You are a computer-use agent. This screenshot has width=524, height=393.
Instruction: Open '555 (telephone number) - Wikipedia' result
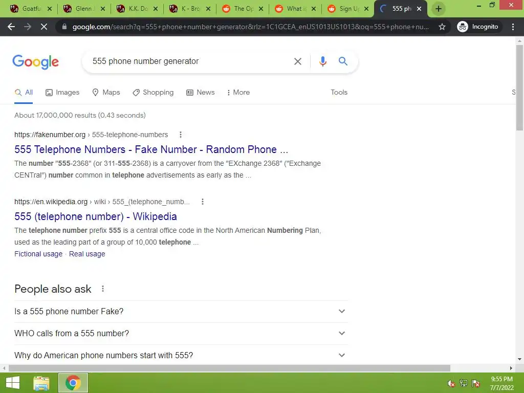point(96,216)
